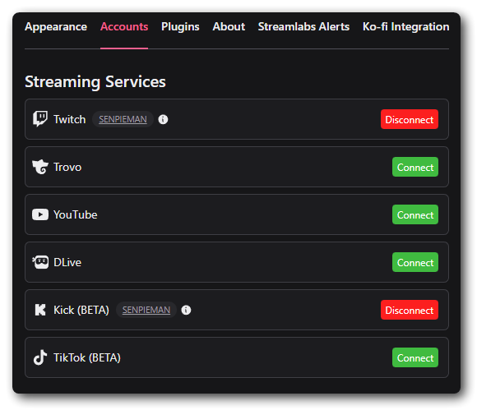This screenshot has width=477, height=410.
Task: Select the Accounts tab
Action: pyautogui.click(x=124, y=27)
